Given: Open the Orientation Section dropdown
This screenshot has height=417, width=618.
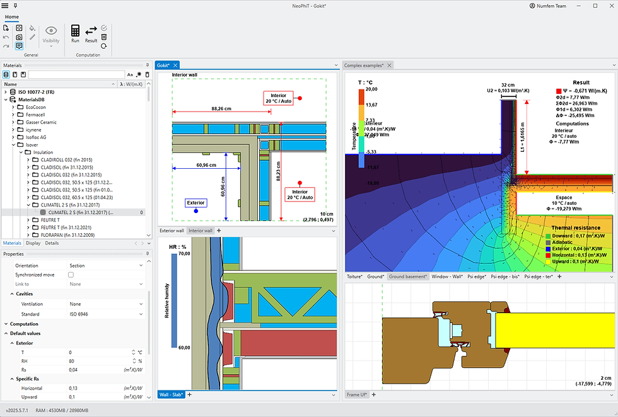Looking at the screenshot, I should (106, 265).
